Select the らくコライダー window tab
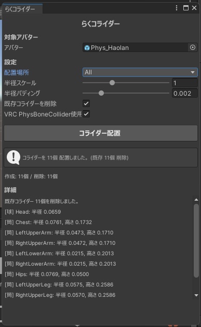 pos(22,9)
